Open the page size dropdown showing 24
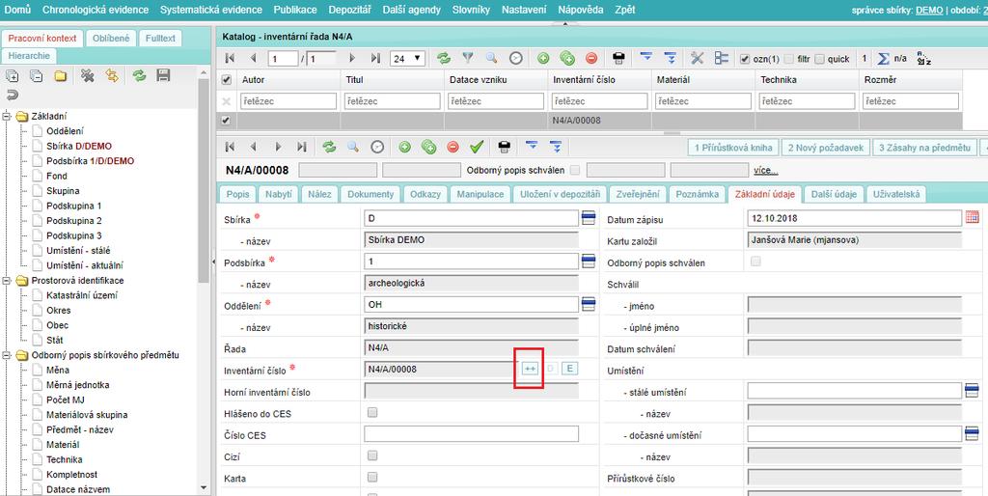The height and width of the screenshot is (496, 988). point(408,59)
